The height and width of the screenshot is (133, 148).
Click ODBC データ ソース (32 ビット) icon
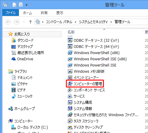point(70,40)
